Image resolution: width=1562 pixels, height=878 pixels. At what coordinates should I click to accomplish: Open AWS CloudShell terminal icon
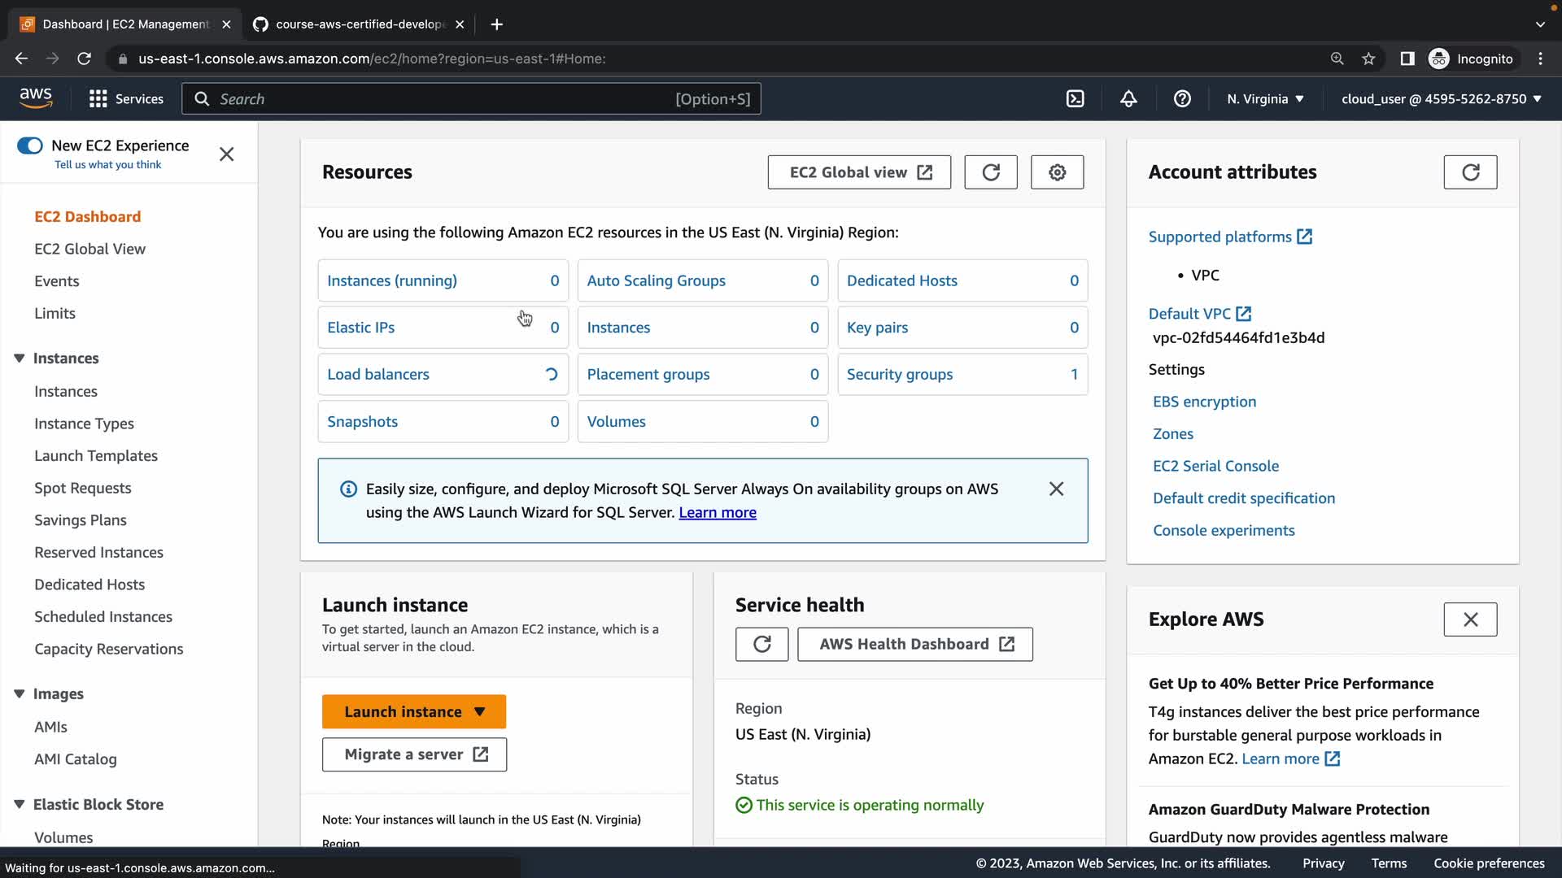point(1075,98)
